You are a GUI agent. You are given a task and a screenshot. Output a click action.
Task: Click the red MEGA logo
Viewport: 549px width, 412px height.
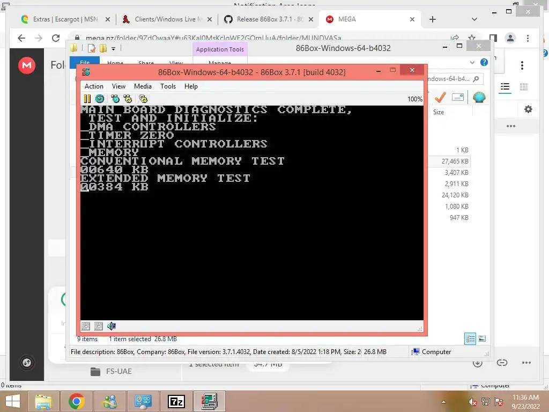point(27,65)
